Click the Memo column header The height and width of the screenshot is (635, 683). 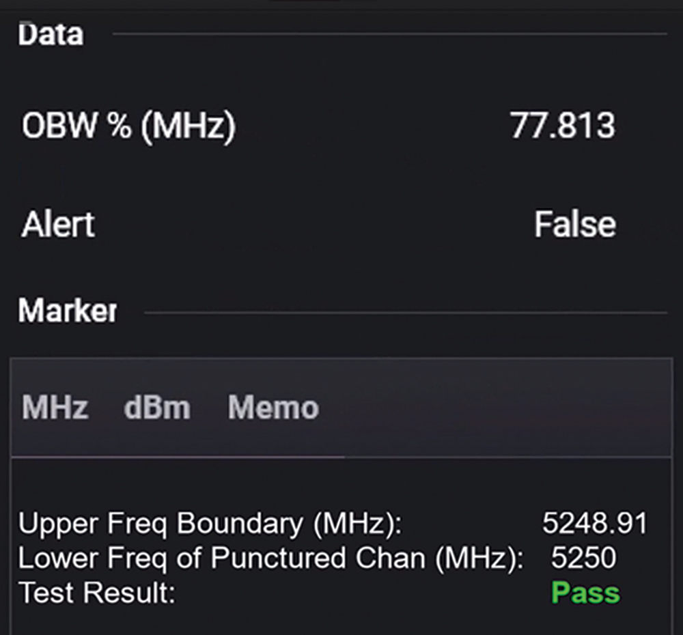click(x=273, y=408)
